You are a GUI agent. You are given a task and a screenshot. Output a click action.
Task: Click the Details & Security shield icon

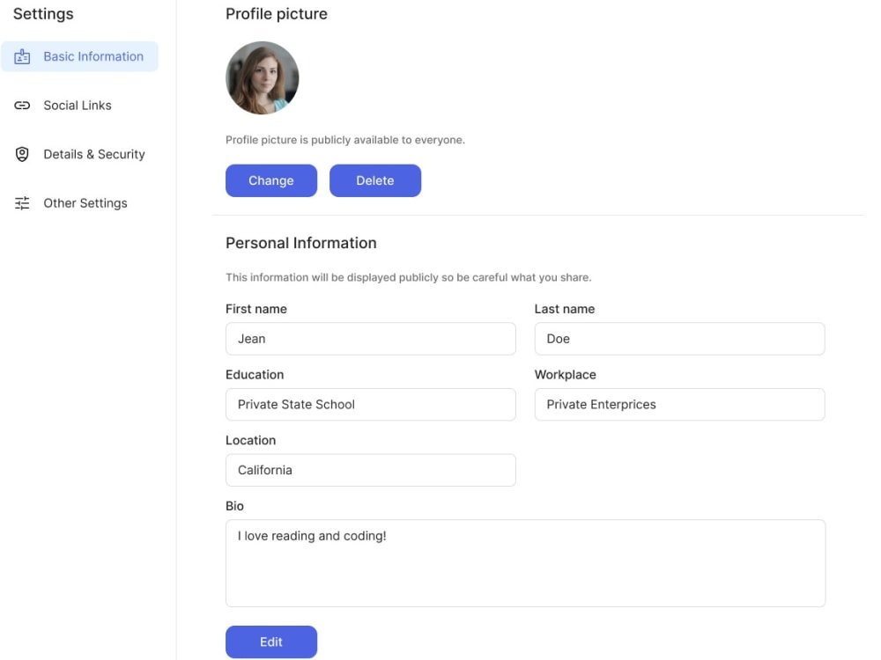pyautogui.click(x=22, y=154)
